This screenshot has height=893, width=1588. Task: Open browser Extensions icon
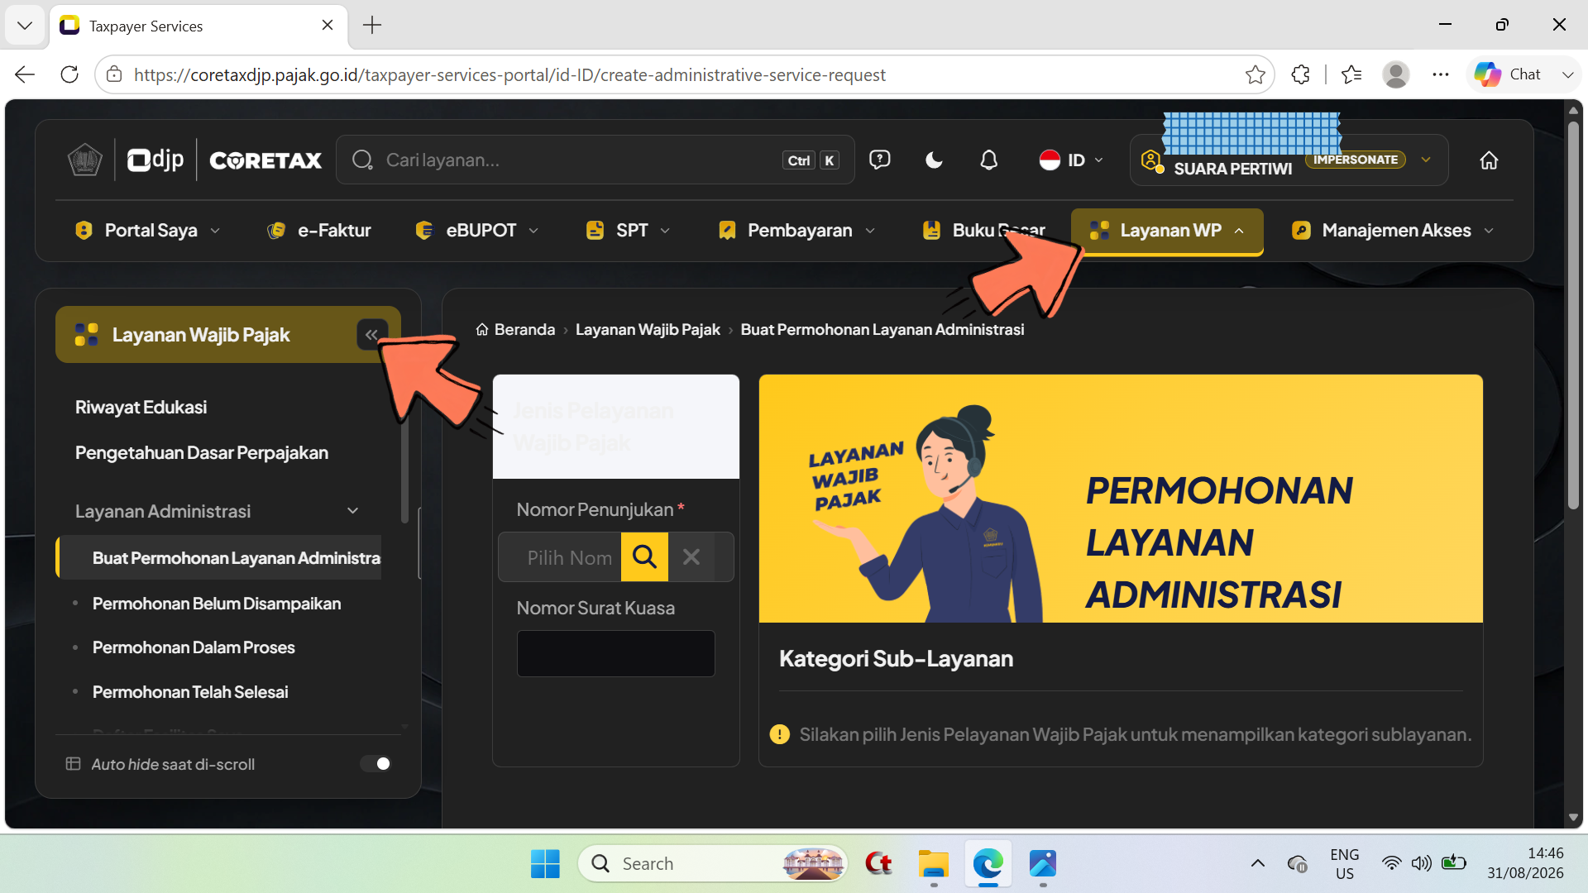1300,74
